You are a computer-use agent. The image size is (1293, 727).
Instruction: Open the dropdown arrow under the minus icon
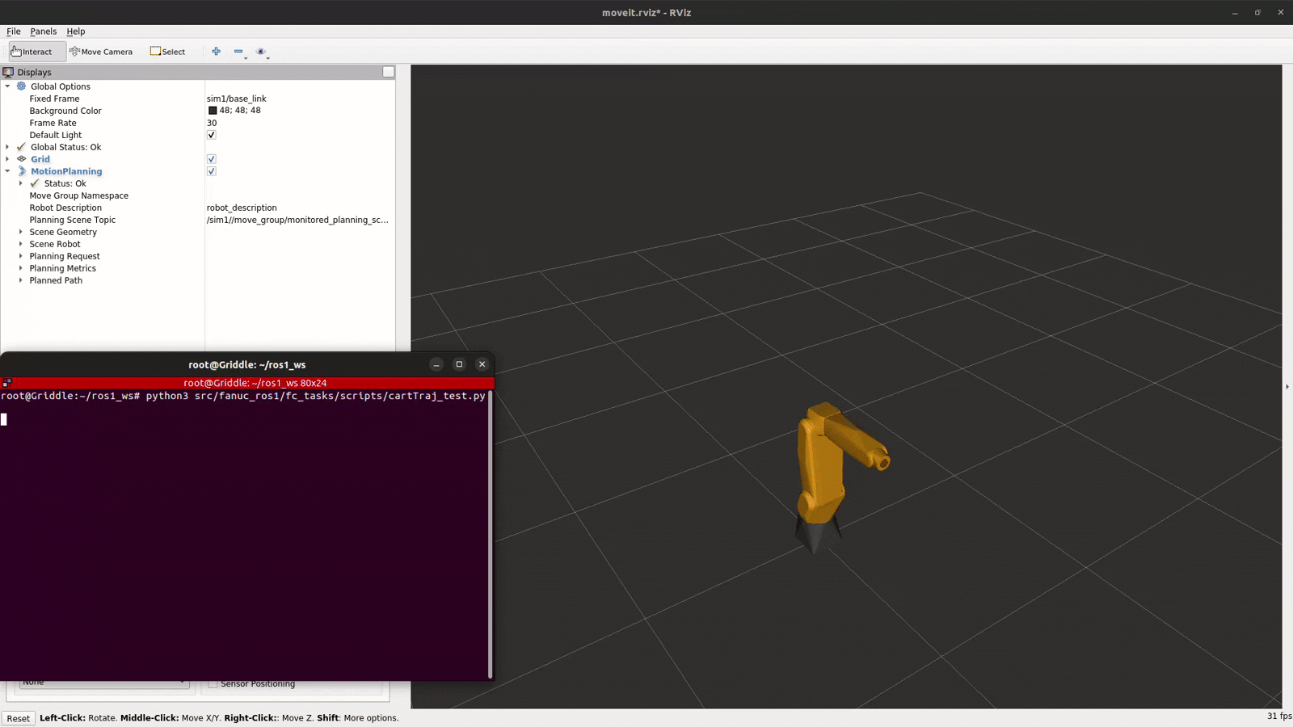[246, 58]
